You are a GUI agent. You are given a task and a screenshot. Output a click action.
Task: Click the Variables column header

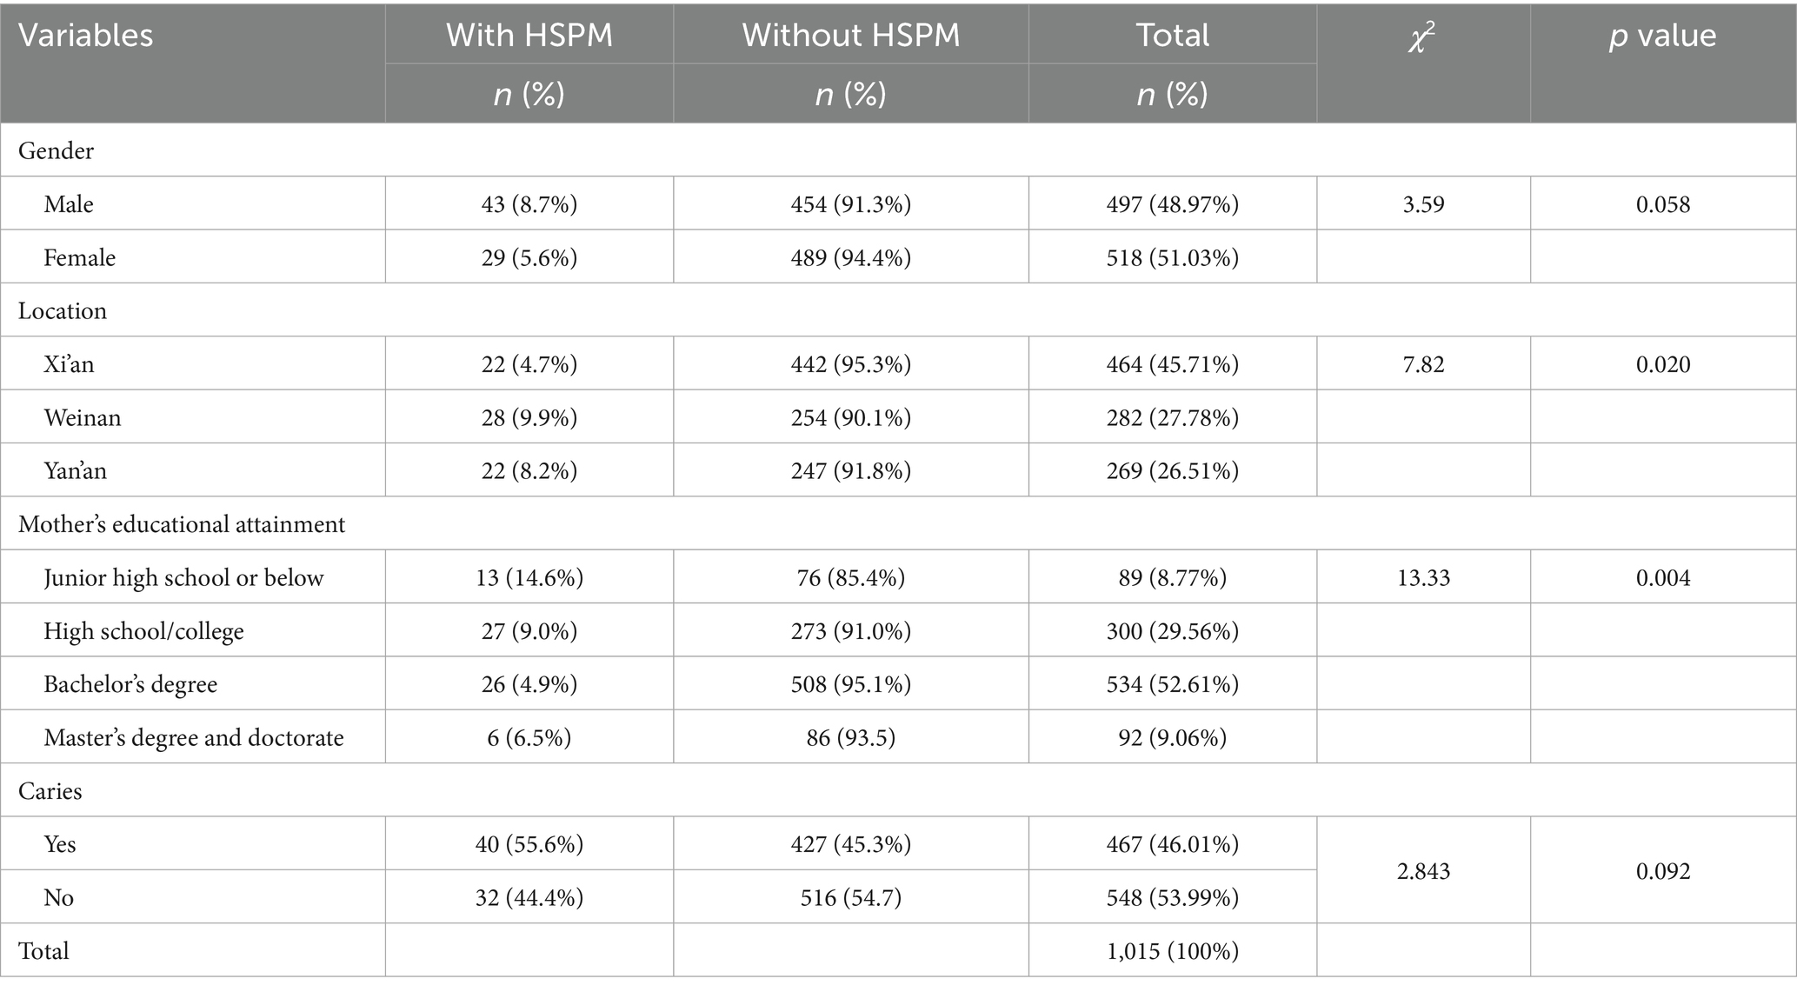coord(86,36)
